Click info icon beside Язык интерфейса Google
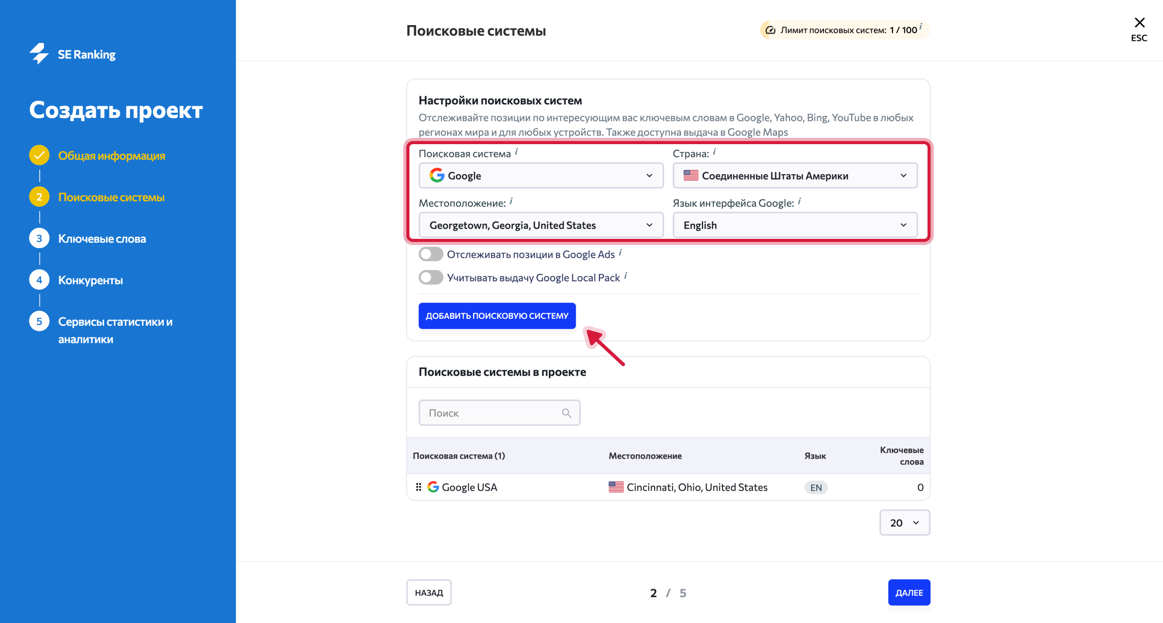 click(799, 201)
